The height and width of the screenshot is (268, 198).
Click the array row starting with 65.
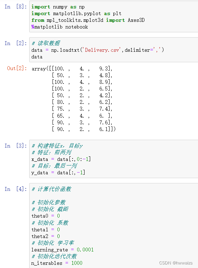coord(82,116)
